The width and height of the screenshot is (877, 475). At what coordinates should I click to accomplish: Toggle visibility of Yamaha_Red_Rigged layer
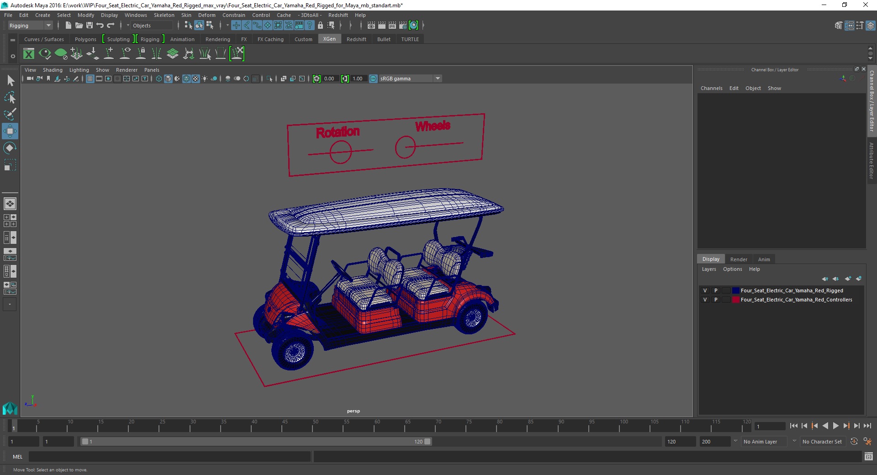(x=705, y=290)
